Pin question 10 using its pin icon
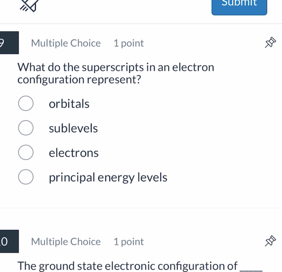 point(270,241)
